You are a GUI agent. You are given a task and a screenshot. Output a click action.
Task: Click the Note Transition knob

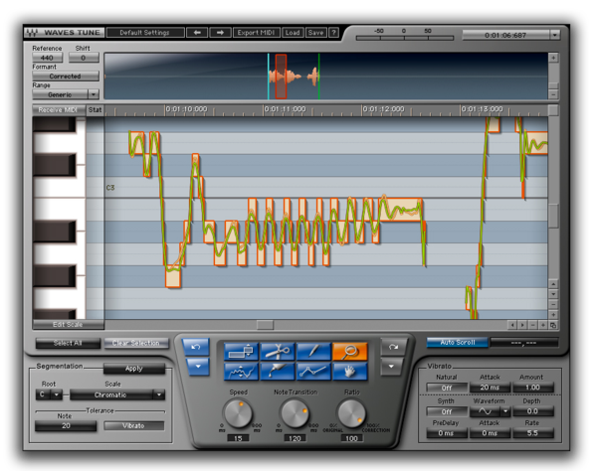point(295,413)
